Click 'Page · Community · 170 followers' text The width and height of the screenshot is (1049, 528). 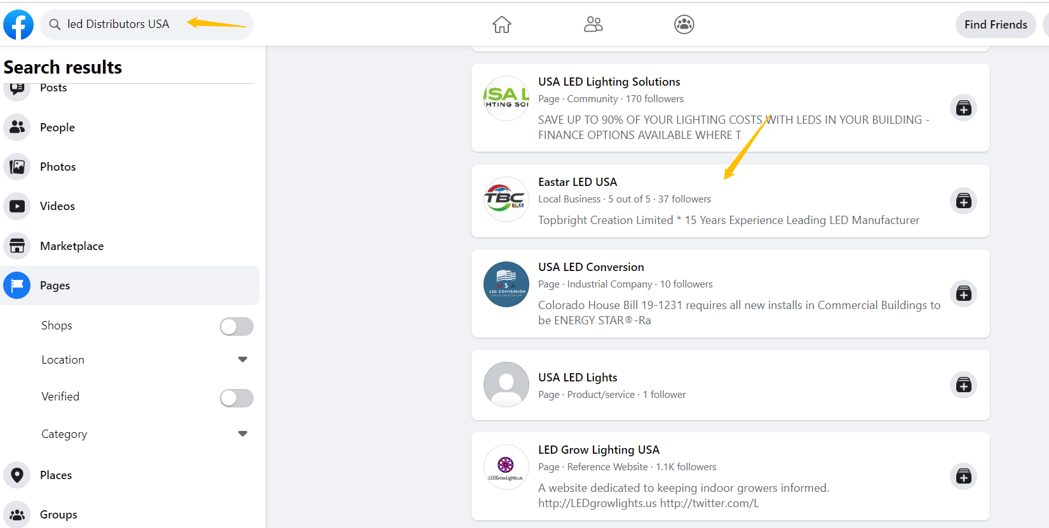pos(611,99)
